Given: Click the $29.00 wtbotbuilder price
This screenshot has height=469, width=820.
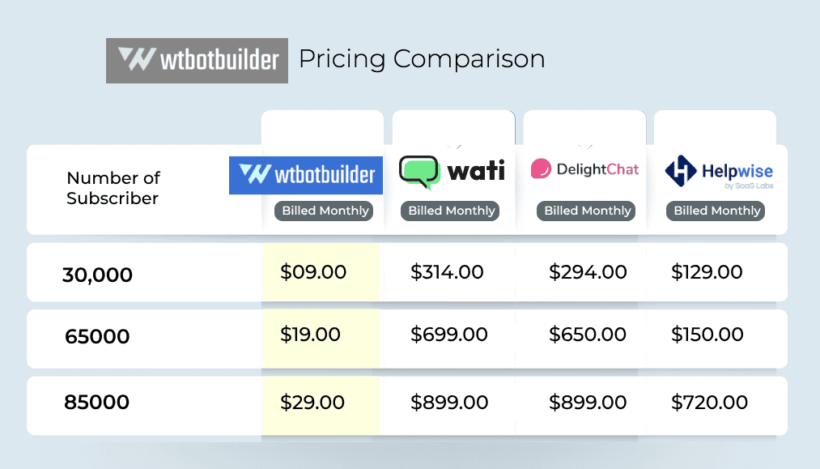Looking at the screenshot, I should click(312, 402).
